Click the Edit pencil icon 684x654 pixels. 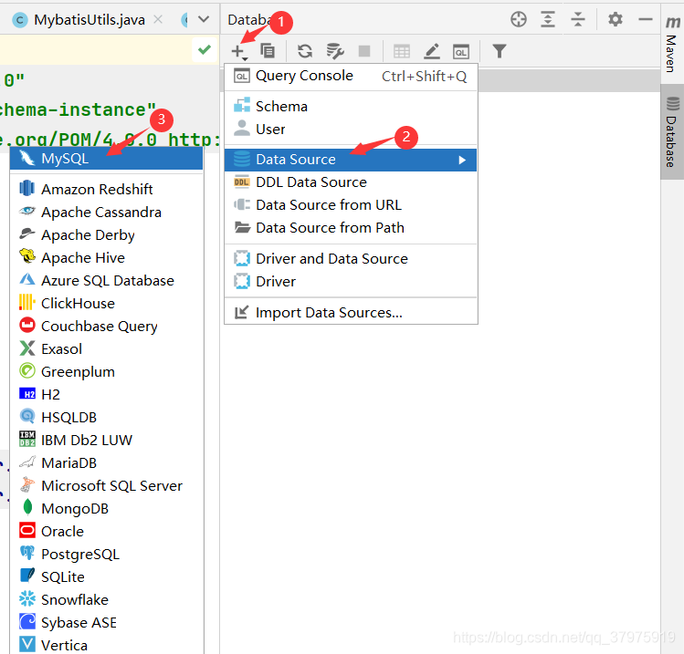coord(431,51)
